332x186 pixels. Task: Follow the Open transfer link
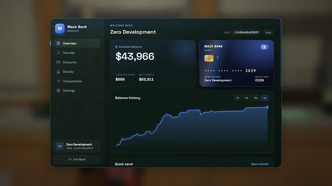click(x=260, y=164)
